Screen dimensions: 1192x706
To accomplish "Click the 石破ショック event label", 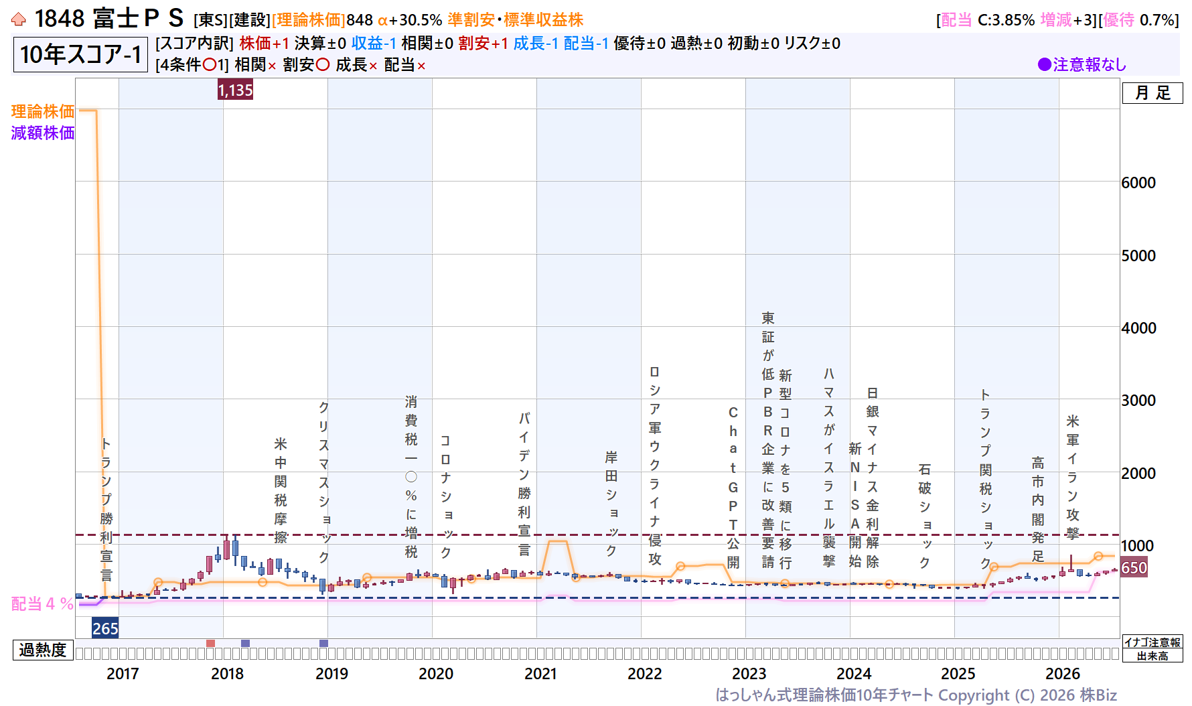I will (x=925, y=515).
